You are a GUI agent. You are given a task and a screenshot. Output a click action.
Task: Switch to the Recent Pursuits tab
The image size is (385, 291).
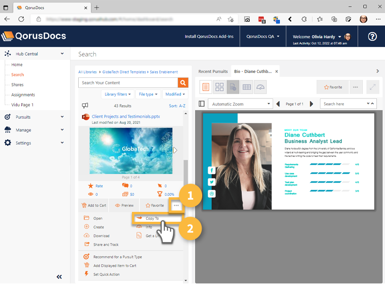coord(213,72)
